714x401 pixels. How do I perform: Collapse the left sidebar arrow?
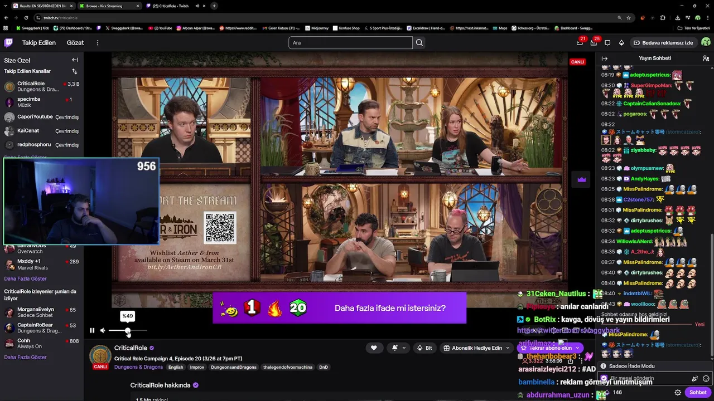point(75,60)
